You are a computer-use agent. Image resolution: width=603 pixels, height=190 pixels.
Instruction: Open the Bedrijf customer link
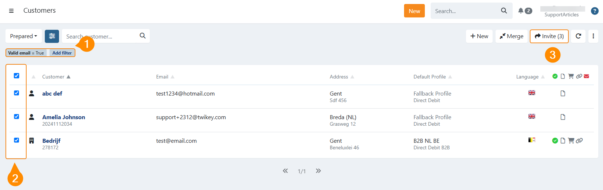(51, 141)
